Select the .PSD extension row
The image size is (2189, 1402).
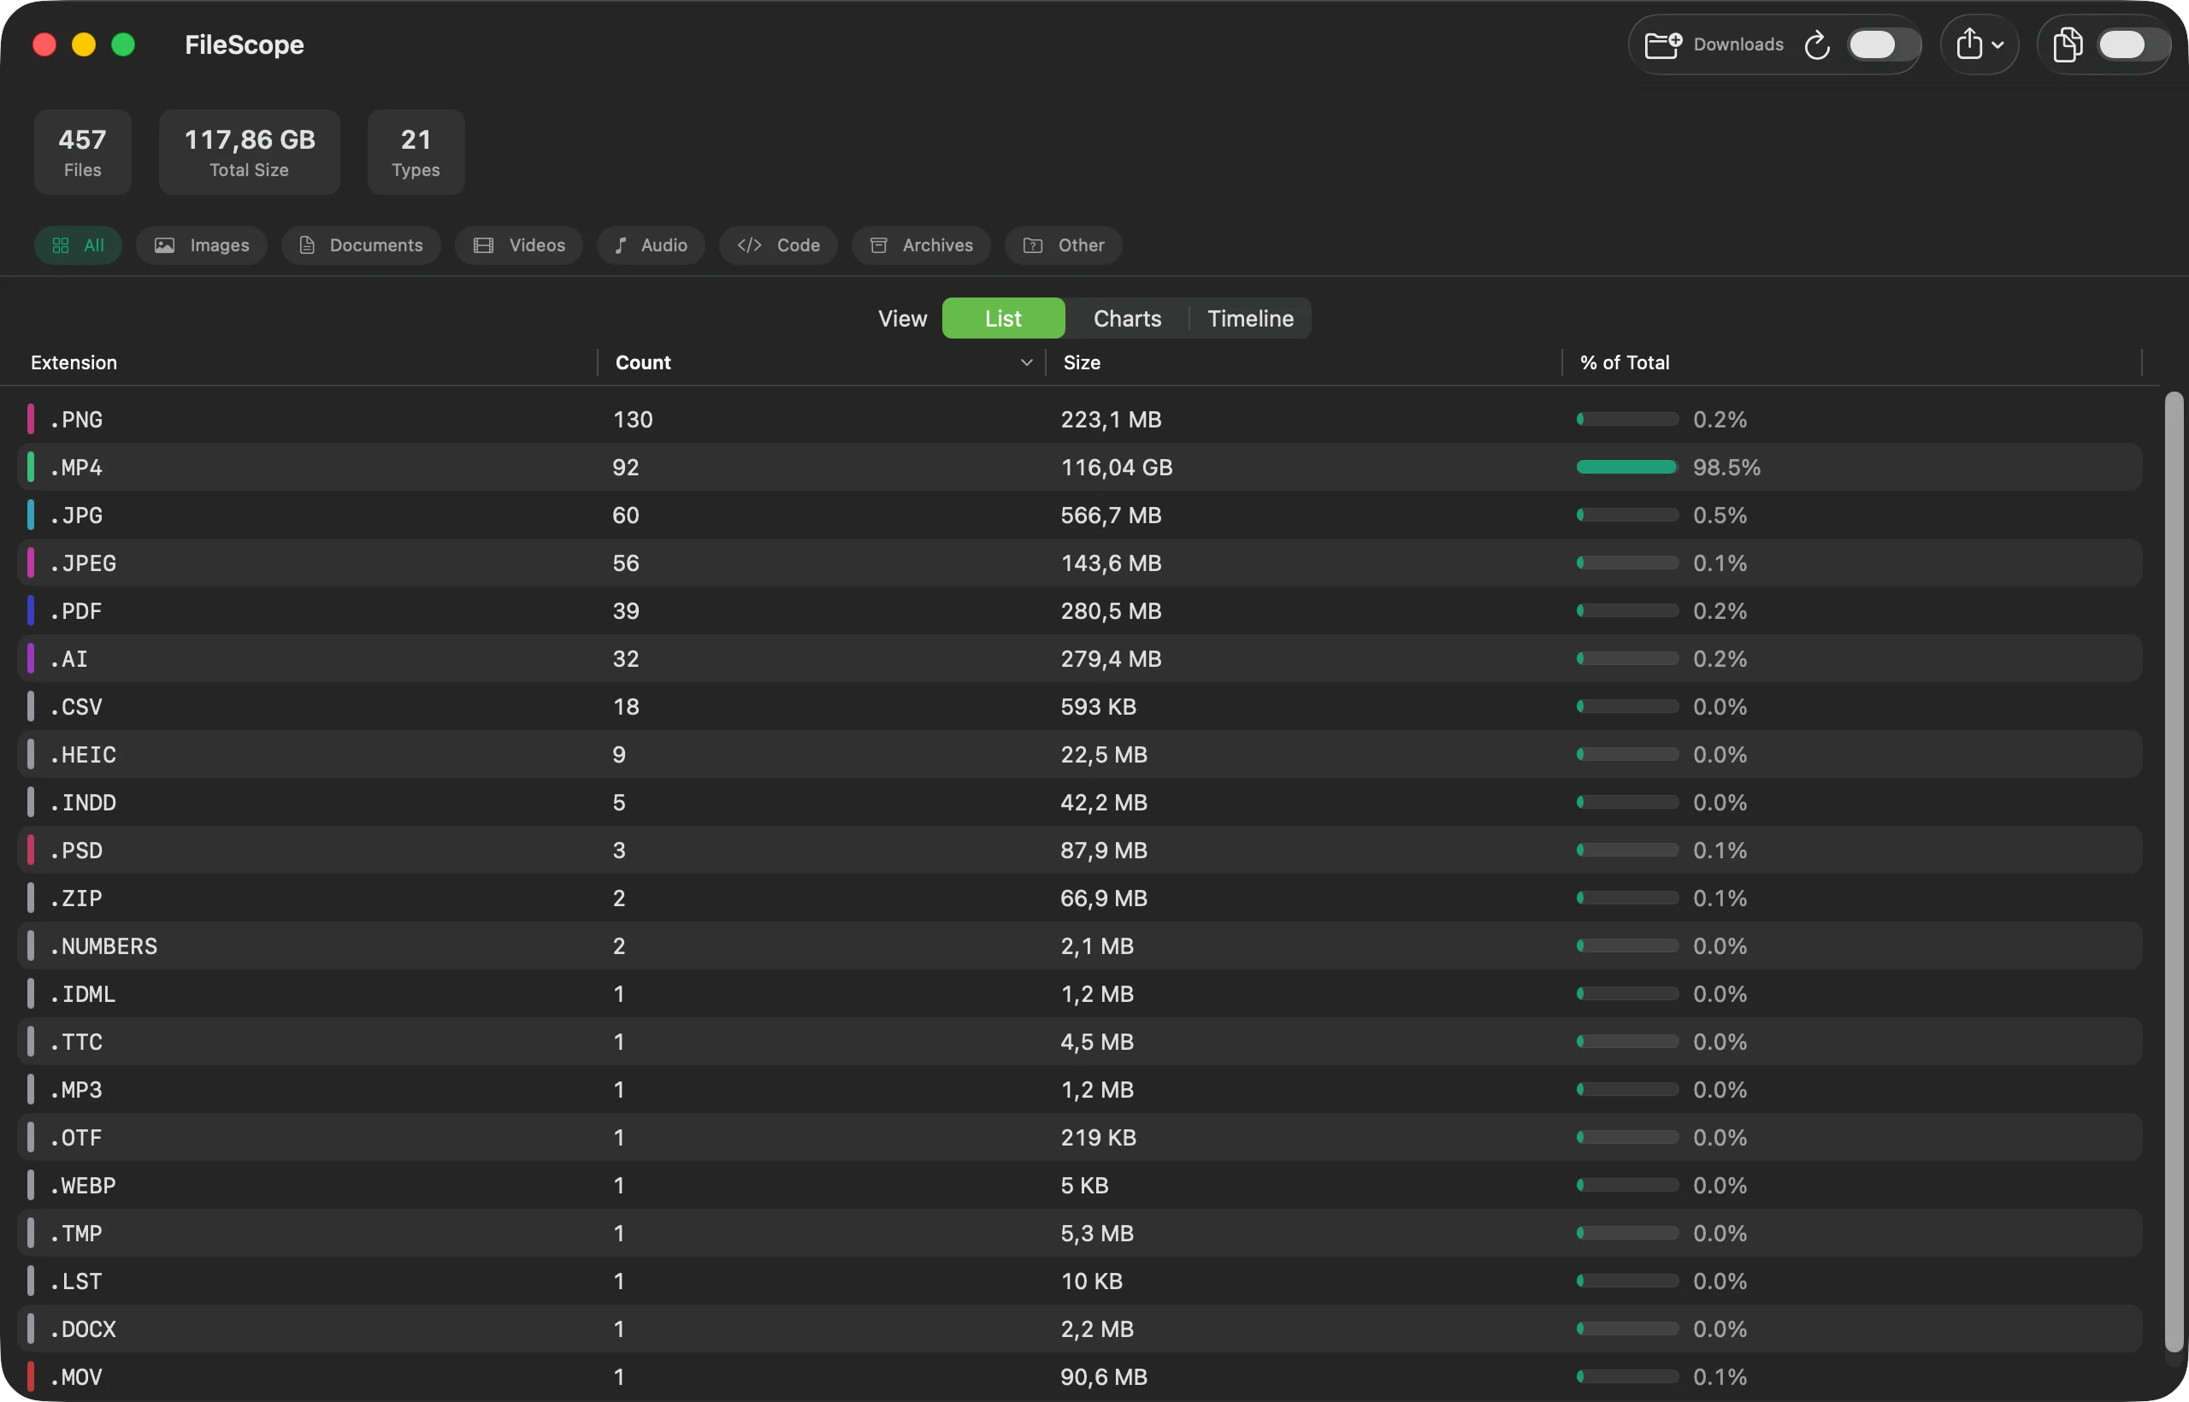pos(1080,850)
